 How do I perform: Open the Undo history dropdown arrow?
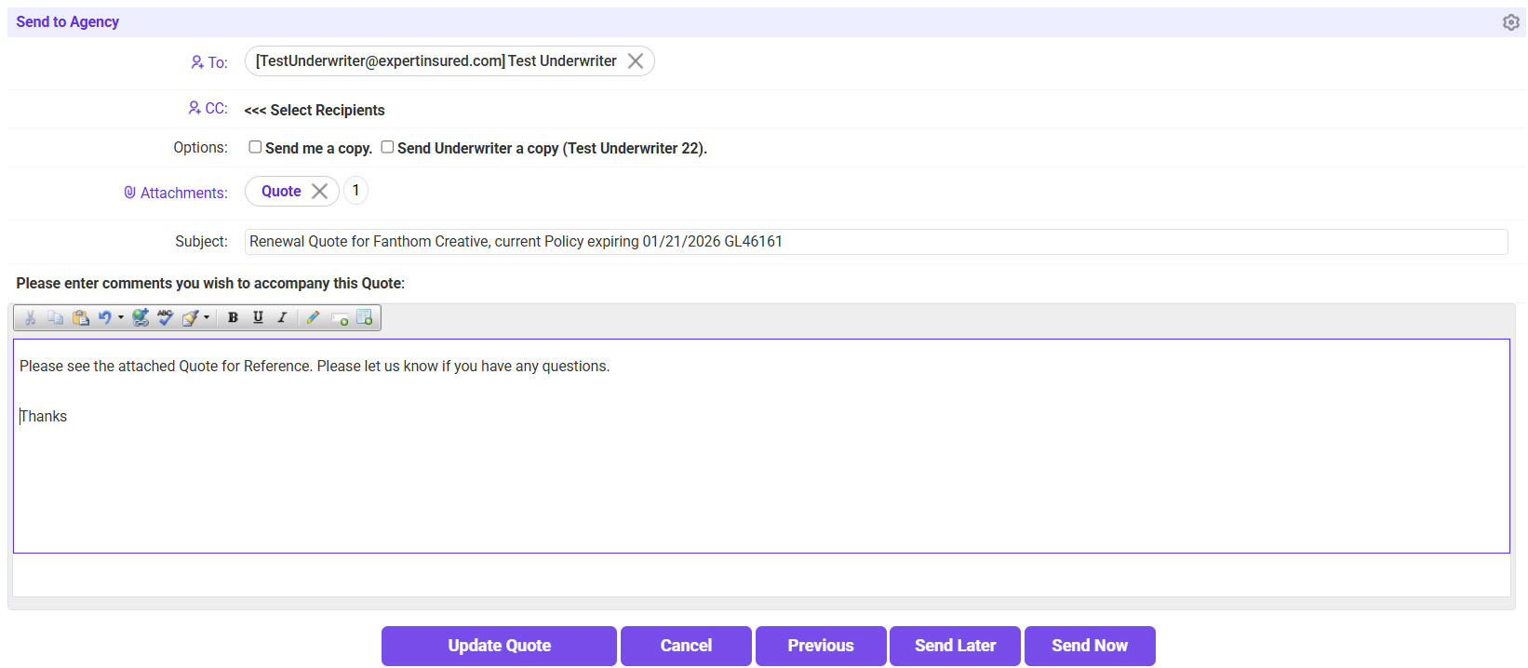tap(120, 318)
